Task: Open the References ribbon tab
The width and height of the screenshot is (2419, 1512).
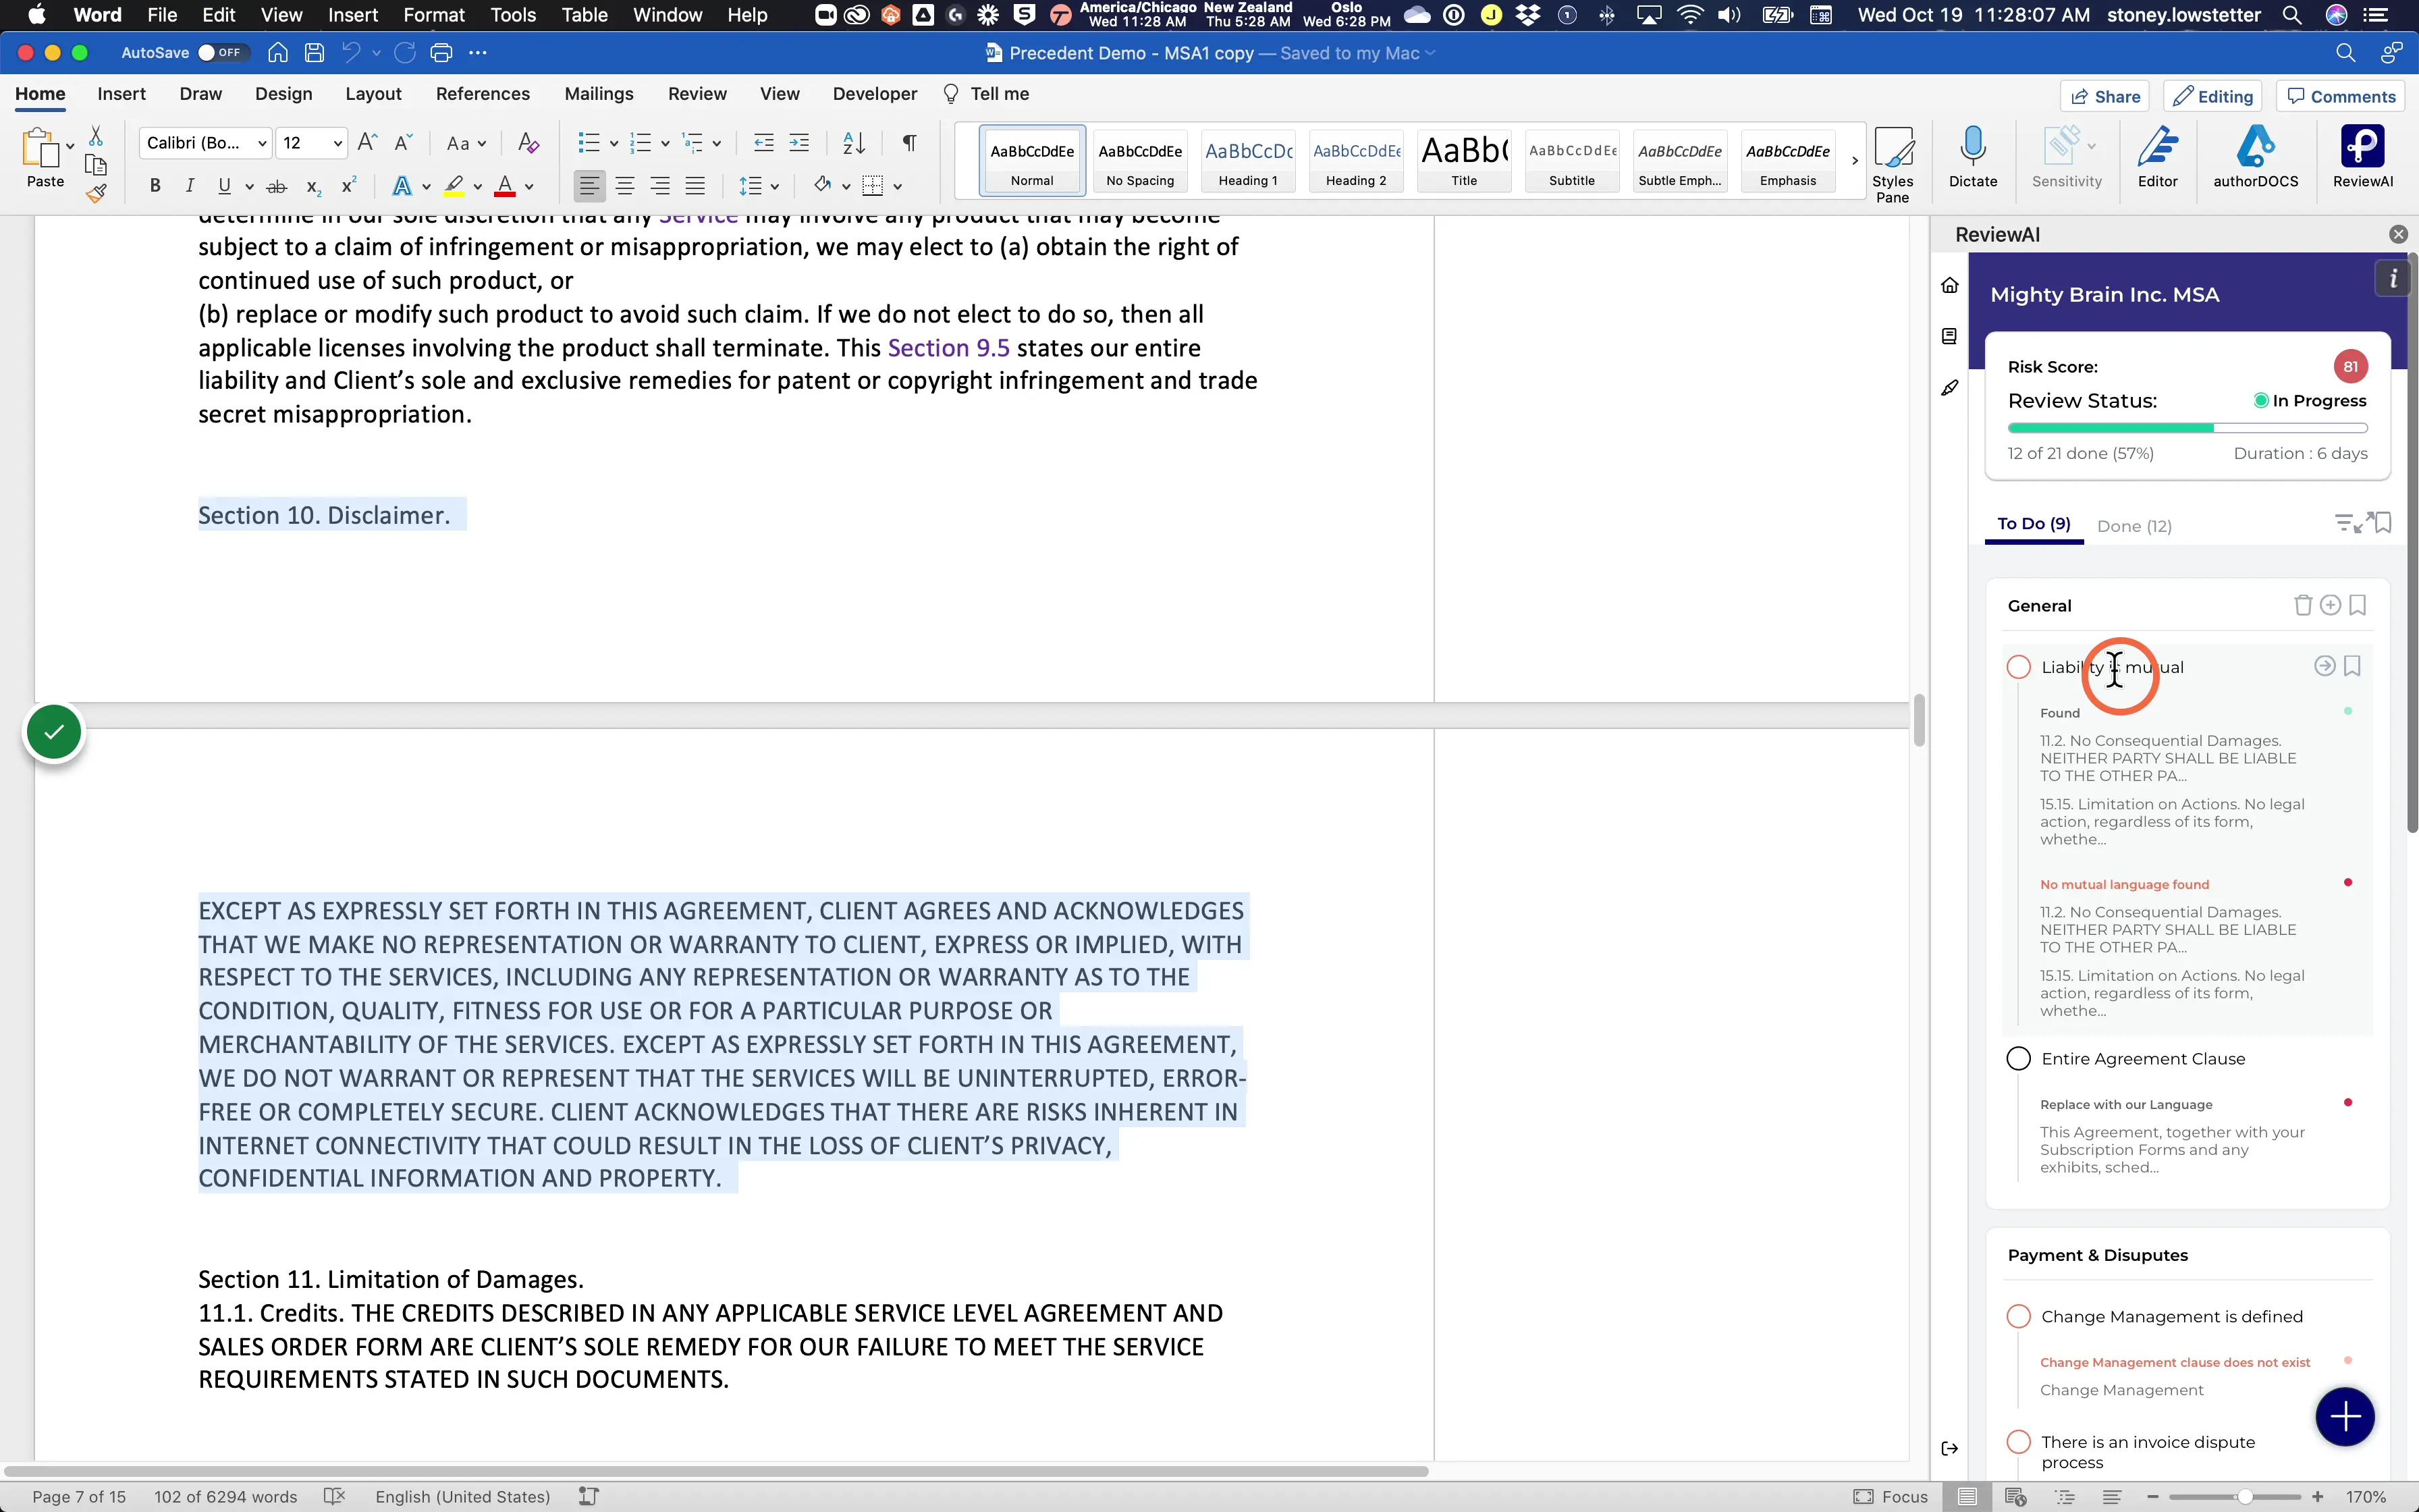Action: (x=483, y=94)
